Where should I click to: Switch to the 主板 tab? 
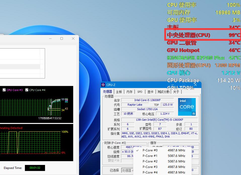[x=119, y=92]
